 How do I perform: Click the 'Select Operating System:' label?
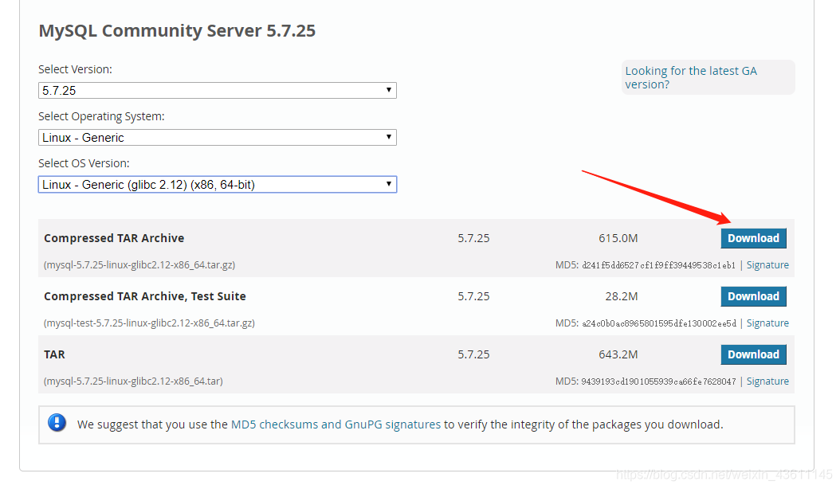[x=101, y=117]
